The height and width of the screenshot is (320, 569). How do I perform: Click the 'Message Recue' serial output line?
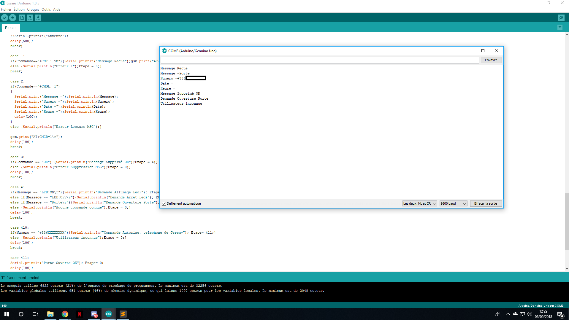(174, 69)
